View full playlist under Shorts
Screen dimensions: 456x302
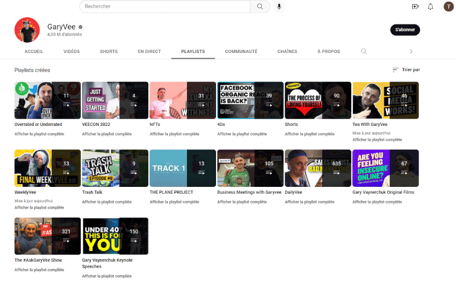(x=310, y=134)
